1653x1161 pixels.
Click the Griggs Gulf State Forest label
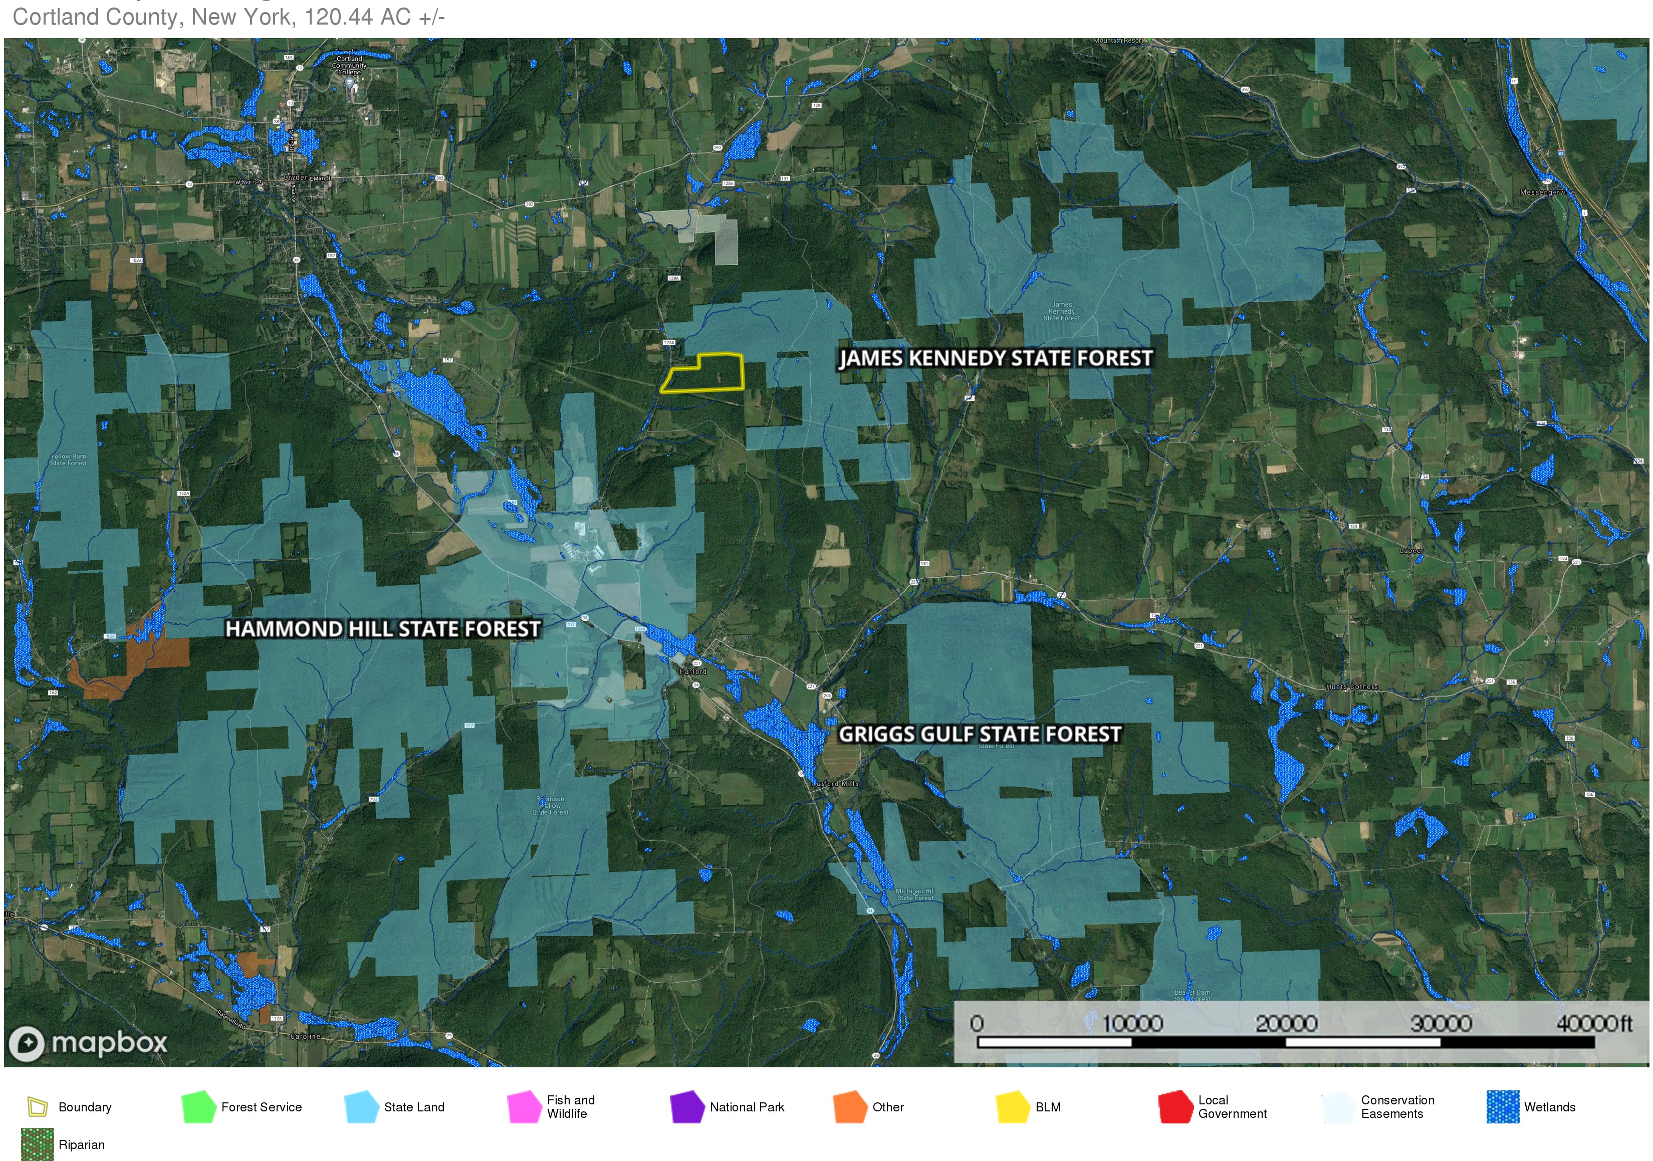980,734
